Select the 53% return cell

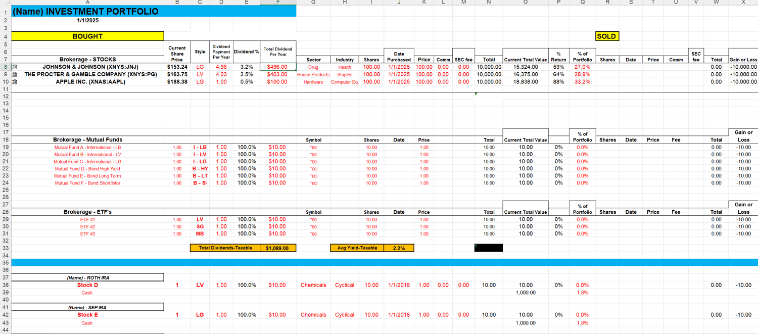[x=559, y=67]
